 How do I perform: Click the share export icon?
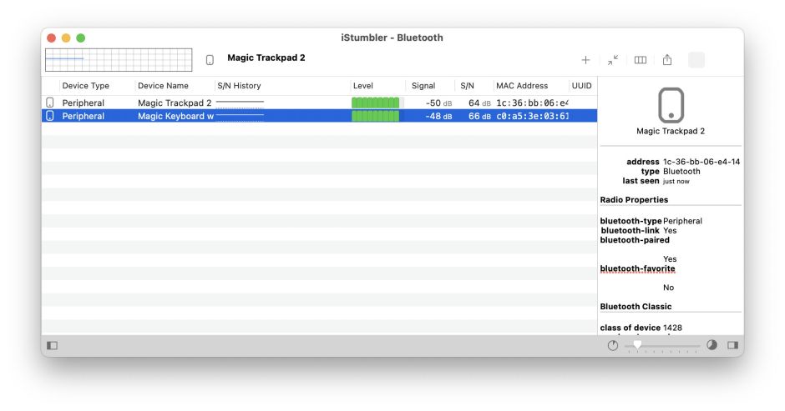[667, 60]
